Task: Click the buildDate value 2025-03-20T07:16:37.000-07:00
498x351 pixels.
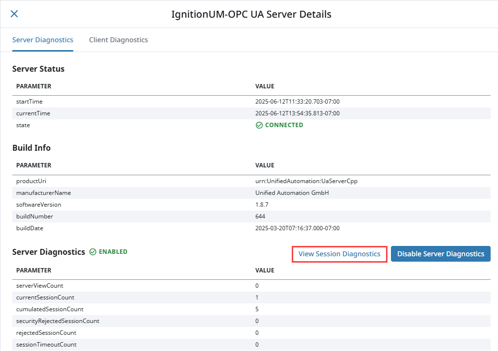Action: (x=297, y=228)
